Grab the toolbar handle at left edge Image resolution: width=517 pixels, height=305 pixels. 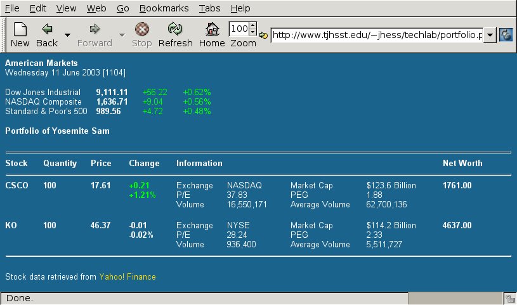coord(3,35)
